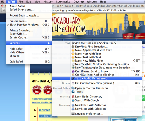Open the Develop menu
This screenshot has width=145, height=121.
[79, 2]
